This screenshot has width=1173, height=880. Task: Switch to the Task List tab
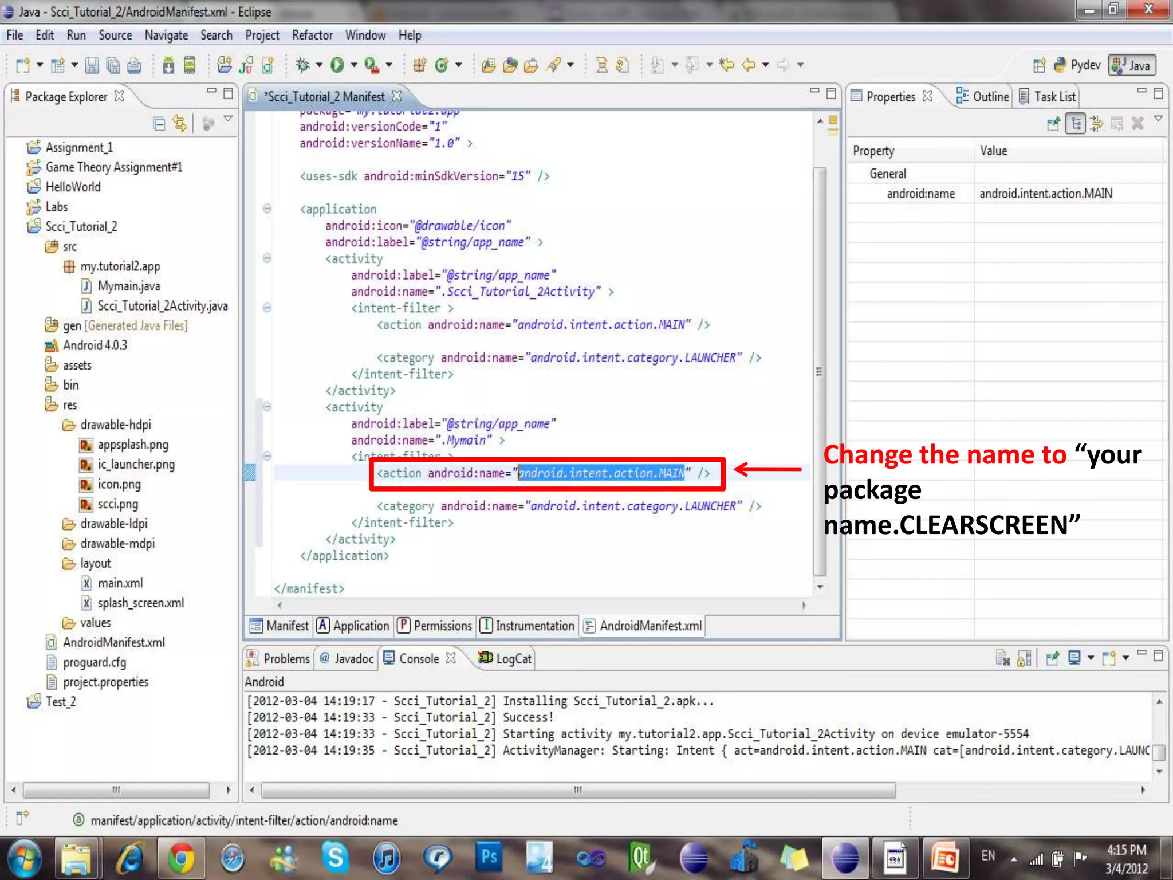pos(1048,96)
